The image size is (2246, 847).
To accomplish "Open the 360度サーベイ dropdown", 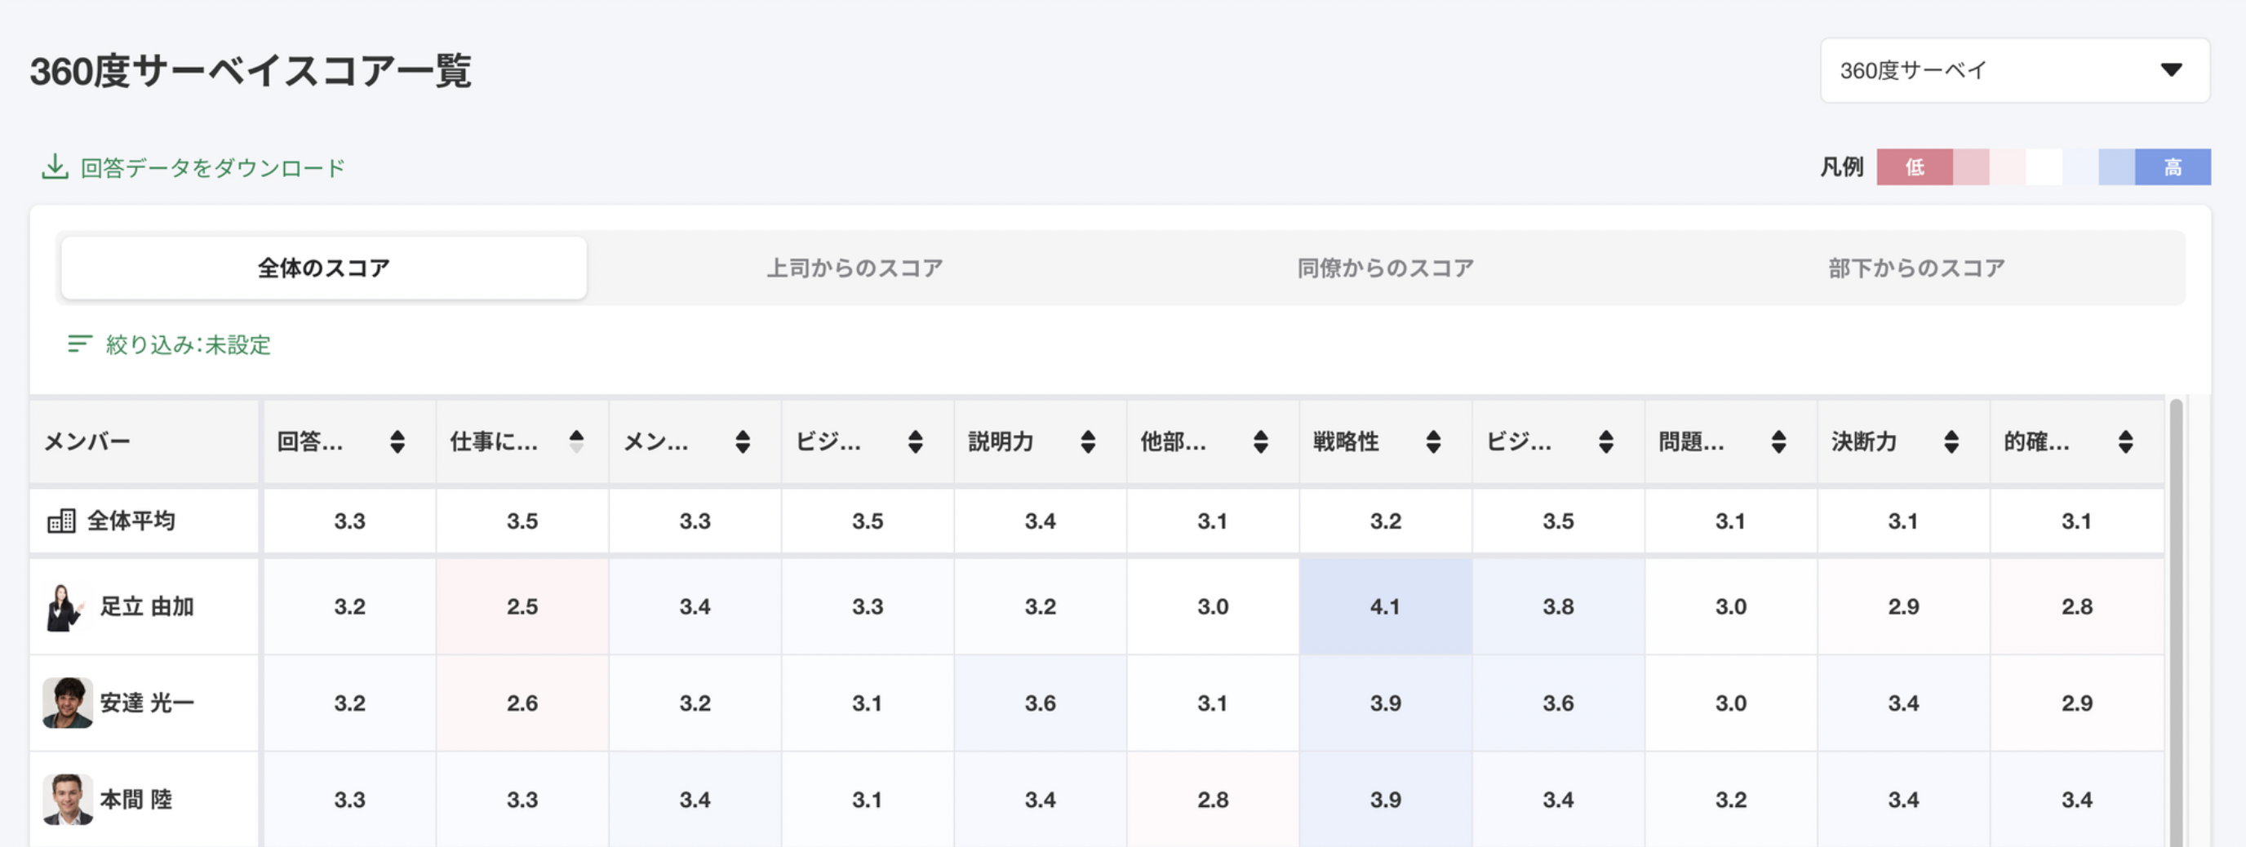I will click(x=2015, y=70).
